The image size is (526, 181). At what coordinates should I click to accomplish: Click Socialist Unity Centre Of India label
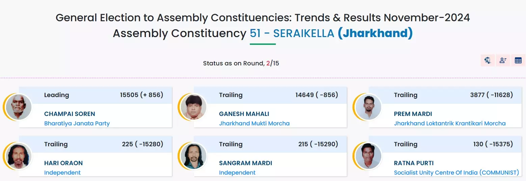[456, 173]
